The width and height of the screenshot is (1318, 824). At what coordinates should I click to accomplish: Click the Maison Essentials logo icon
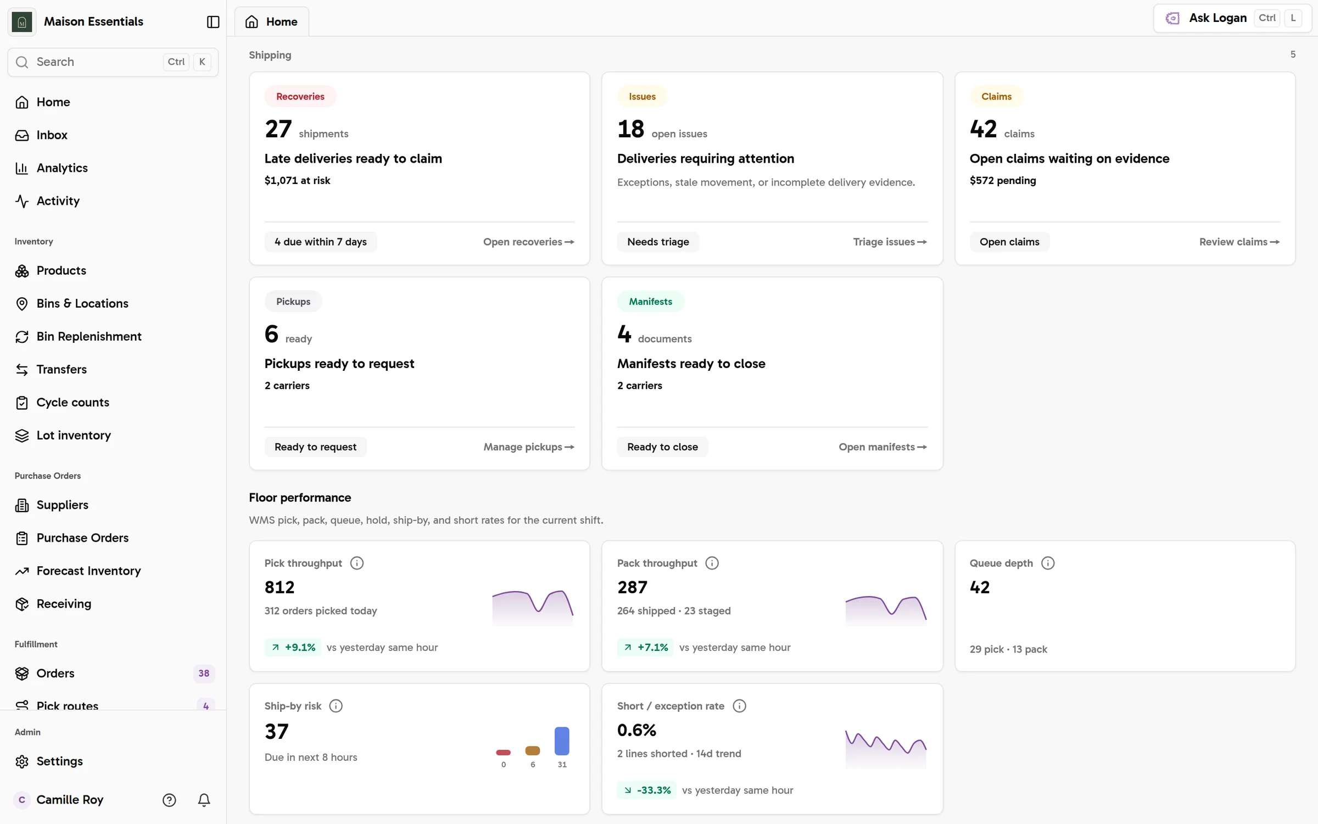click(22, 21)
